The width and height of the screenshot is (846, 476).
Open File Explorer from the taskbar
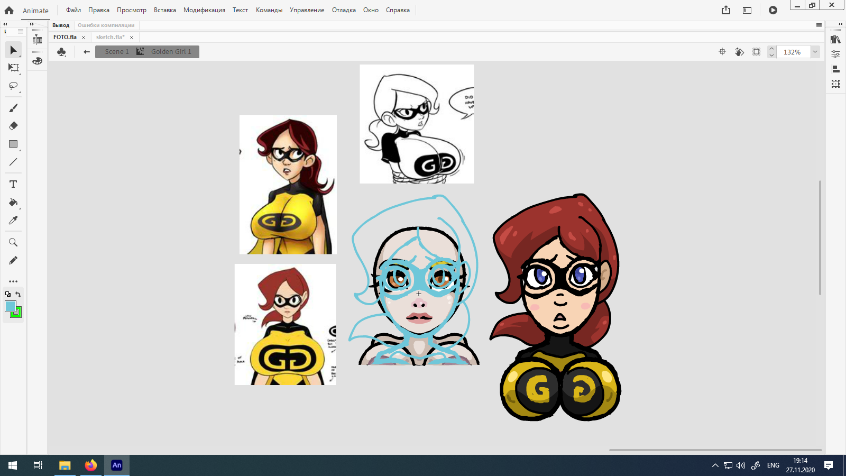pyautogui.click(x=65, y=465)
